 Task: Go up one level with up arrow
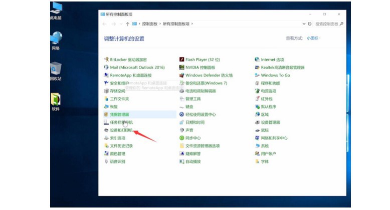click(128, 24)
